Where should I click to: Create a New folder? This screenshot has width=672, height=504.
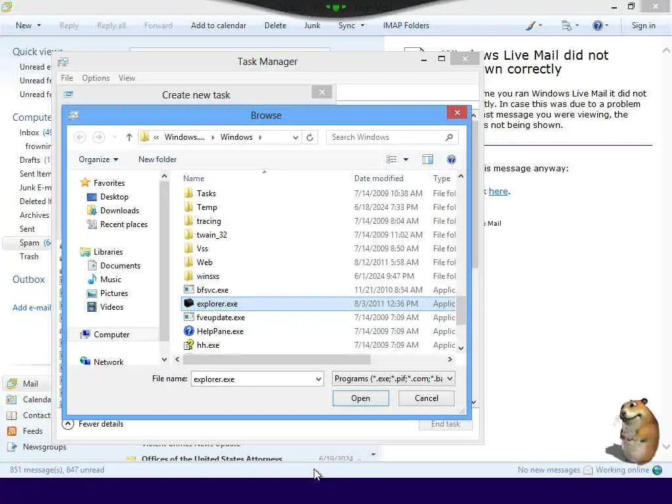pos(157,159)
